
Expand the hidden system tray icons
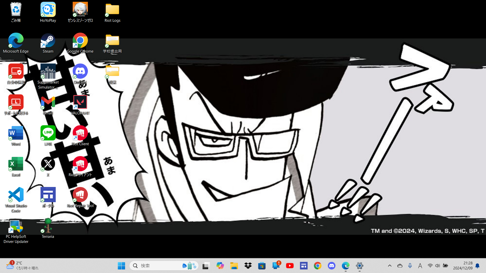pos(390,266)
